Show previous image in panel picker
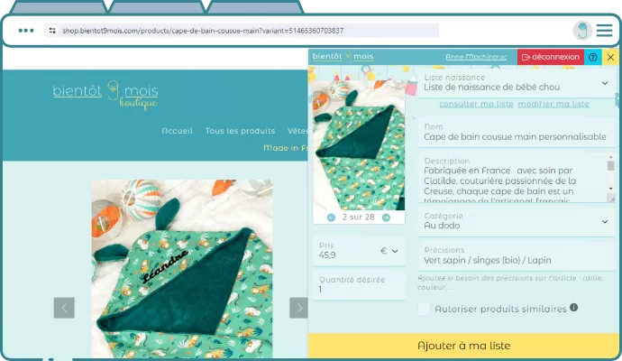This screenshot has height=361, width=622. 331,218
